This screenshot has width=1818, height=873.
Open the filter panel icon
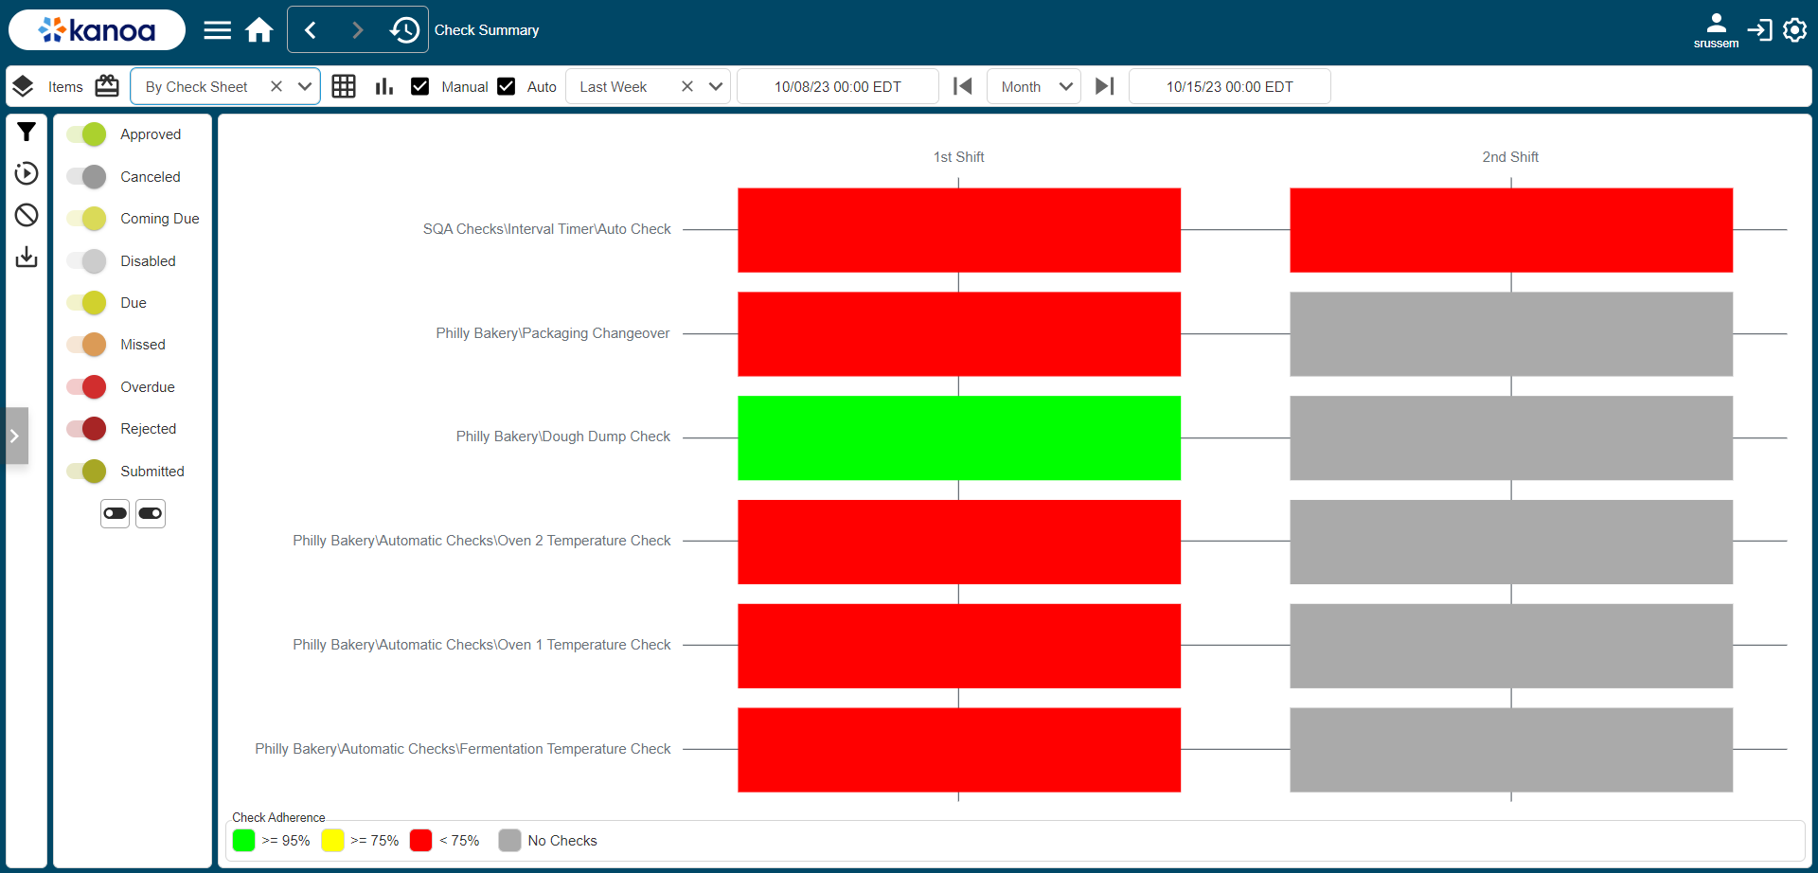tap(27, 133)
